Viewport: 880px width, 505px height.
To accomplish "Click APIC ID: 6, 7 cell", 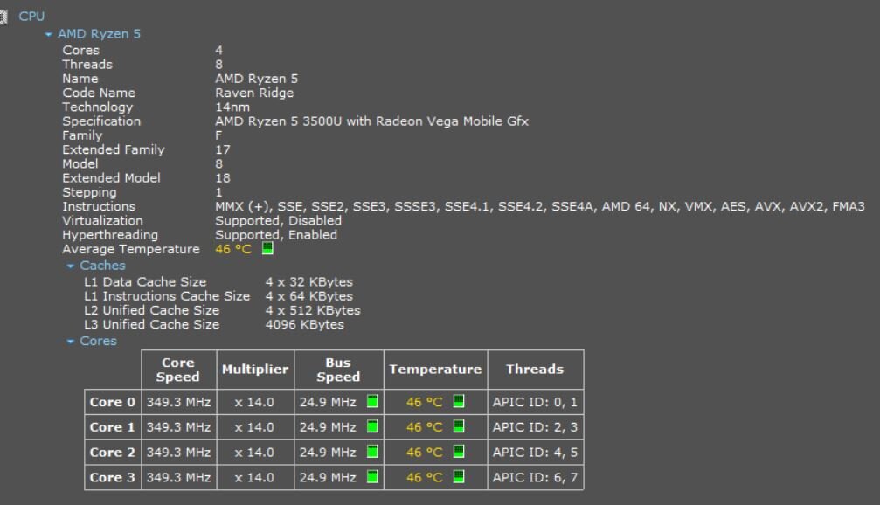I will (535, 478).
